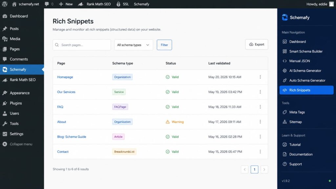The height and width of the screenshot is (189, 336).
Task: Open Rank Math SEO in left sidebar
Action: (22, 80)
